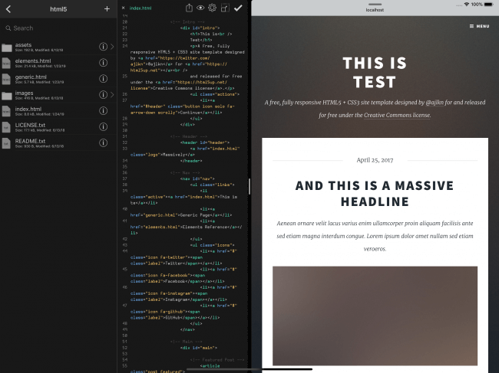Click the split layout icon in editor toolbar
Image resolution: width=499 pixels, height=373 pixels.
click(x=224, y=8)
